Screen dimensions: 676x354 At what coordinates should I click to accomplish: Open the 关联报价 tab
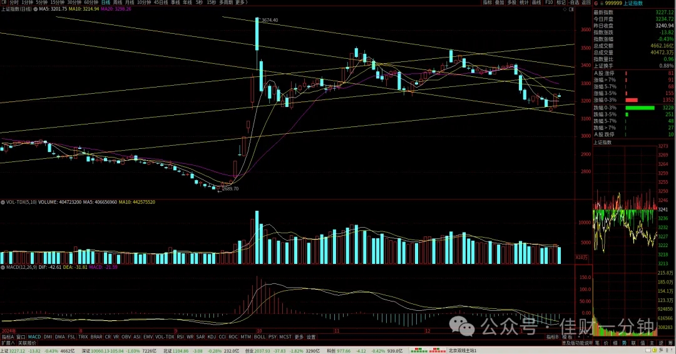(x=27, y=343)
